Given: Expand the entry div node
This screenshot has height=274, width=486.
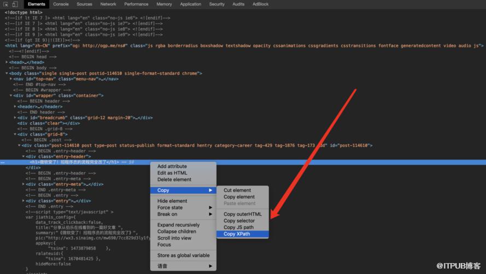Looking at the screenshot, I should (24, 201).
